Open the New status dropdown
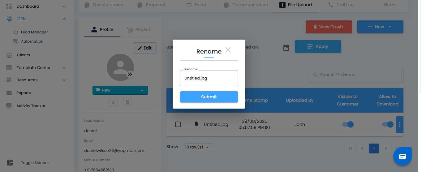Viewport: 422px width, 172px height. pyautogui.click(x=120, y=90)
